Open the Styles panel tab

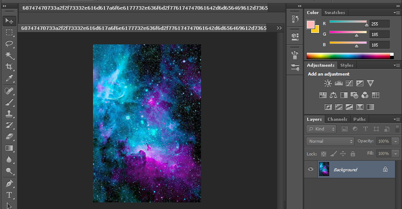pyautogui.click(x=346, y=65)
